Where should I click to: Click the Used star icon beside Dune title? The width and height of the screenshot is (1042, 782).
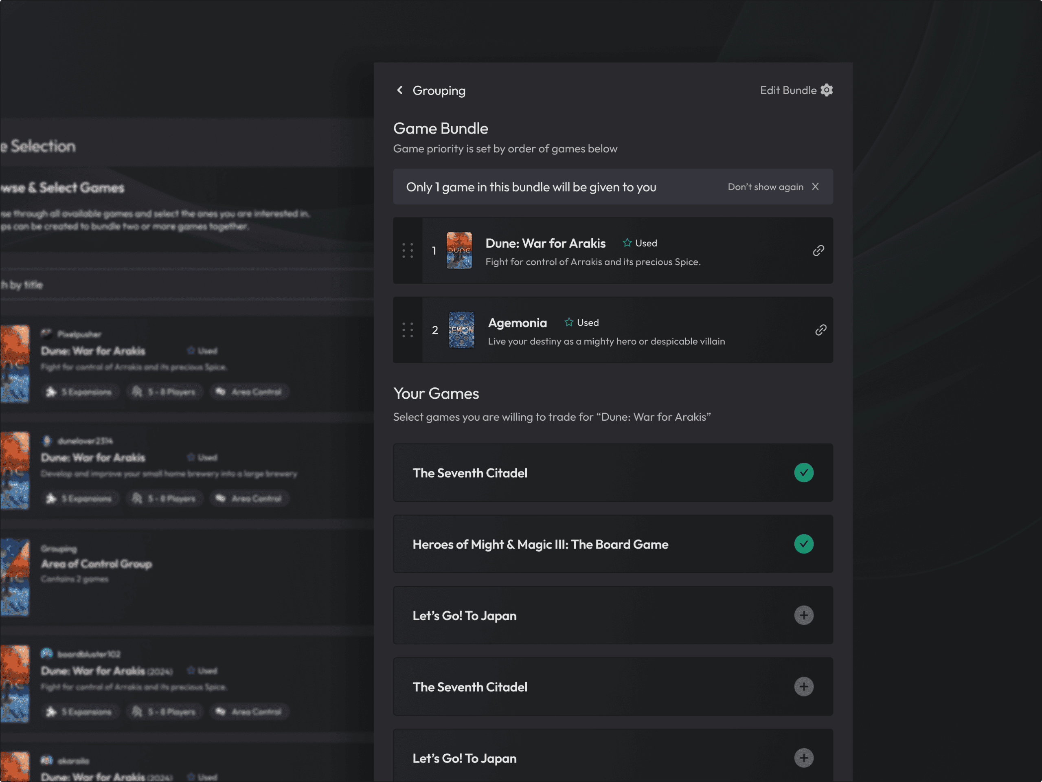pyautogui.click(x=627, y=243)
